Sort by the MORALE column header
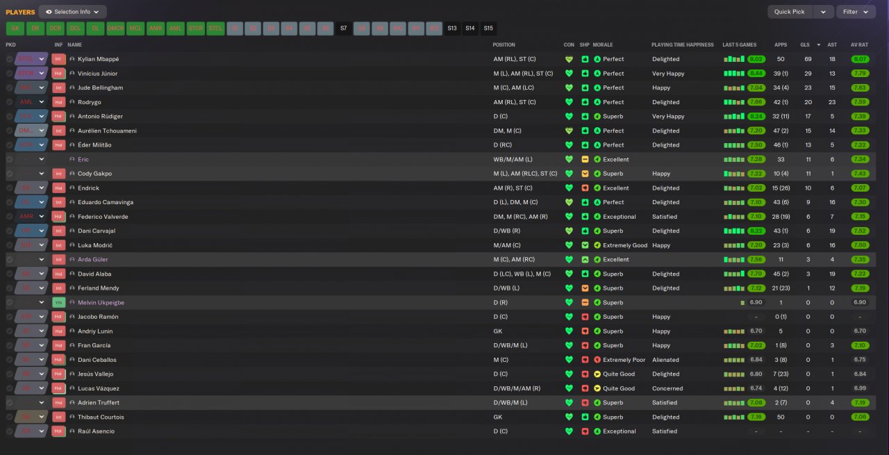The height and width of the screenshot is (455, 889). click(603, 44)
